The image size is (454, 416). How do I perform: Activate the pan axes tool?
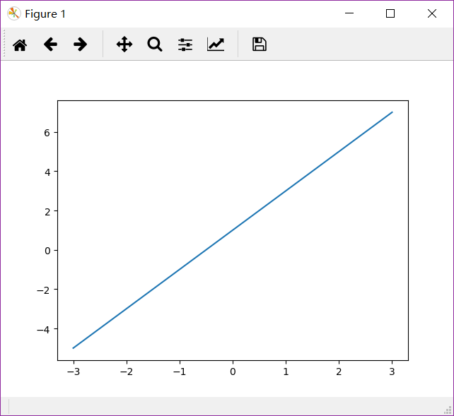pyautogui.click(x=124, y=44)
